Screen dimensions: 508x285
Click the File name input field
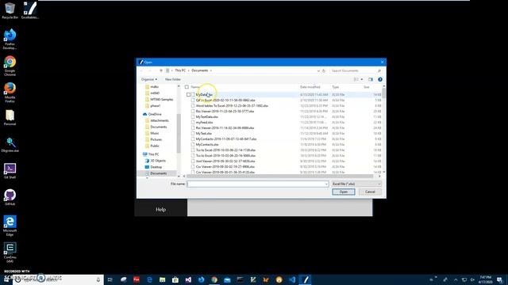257,184
